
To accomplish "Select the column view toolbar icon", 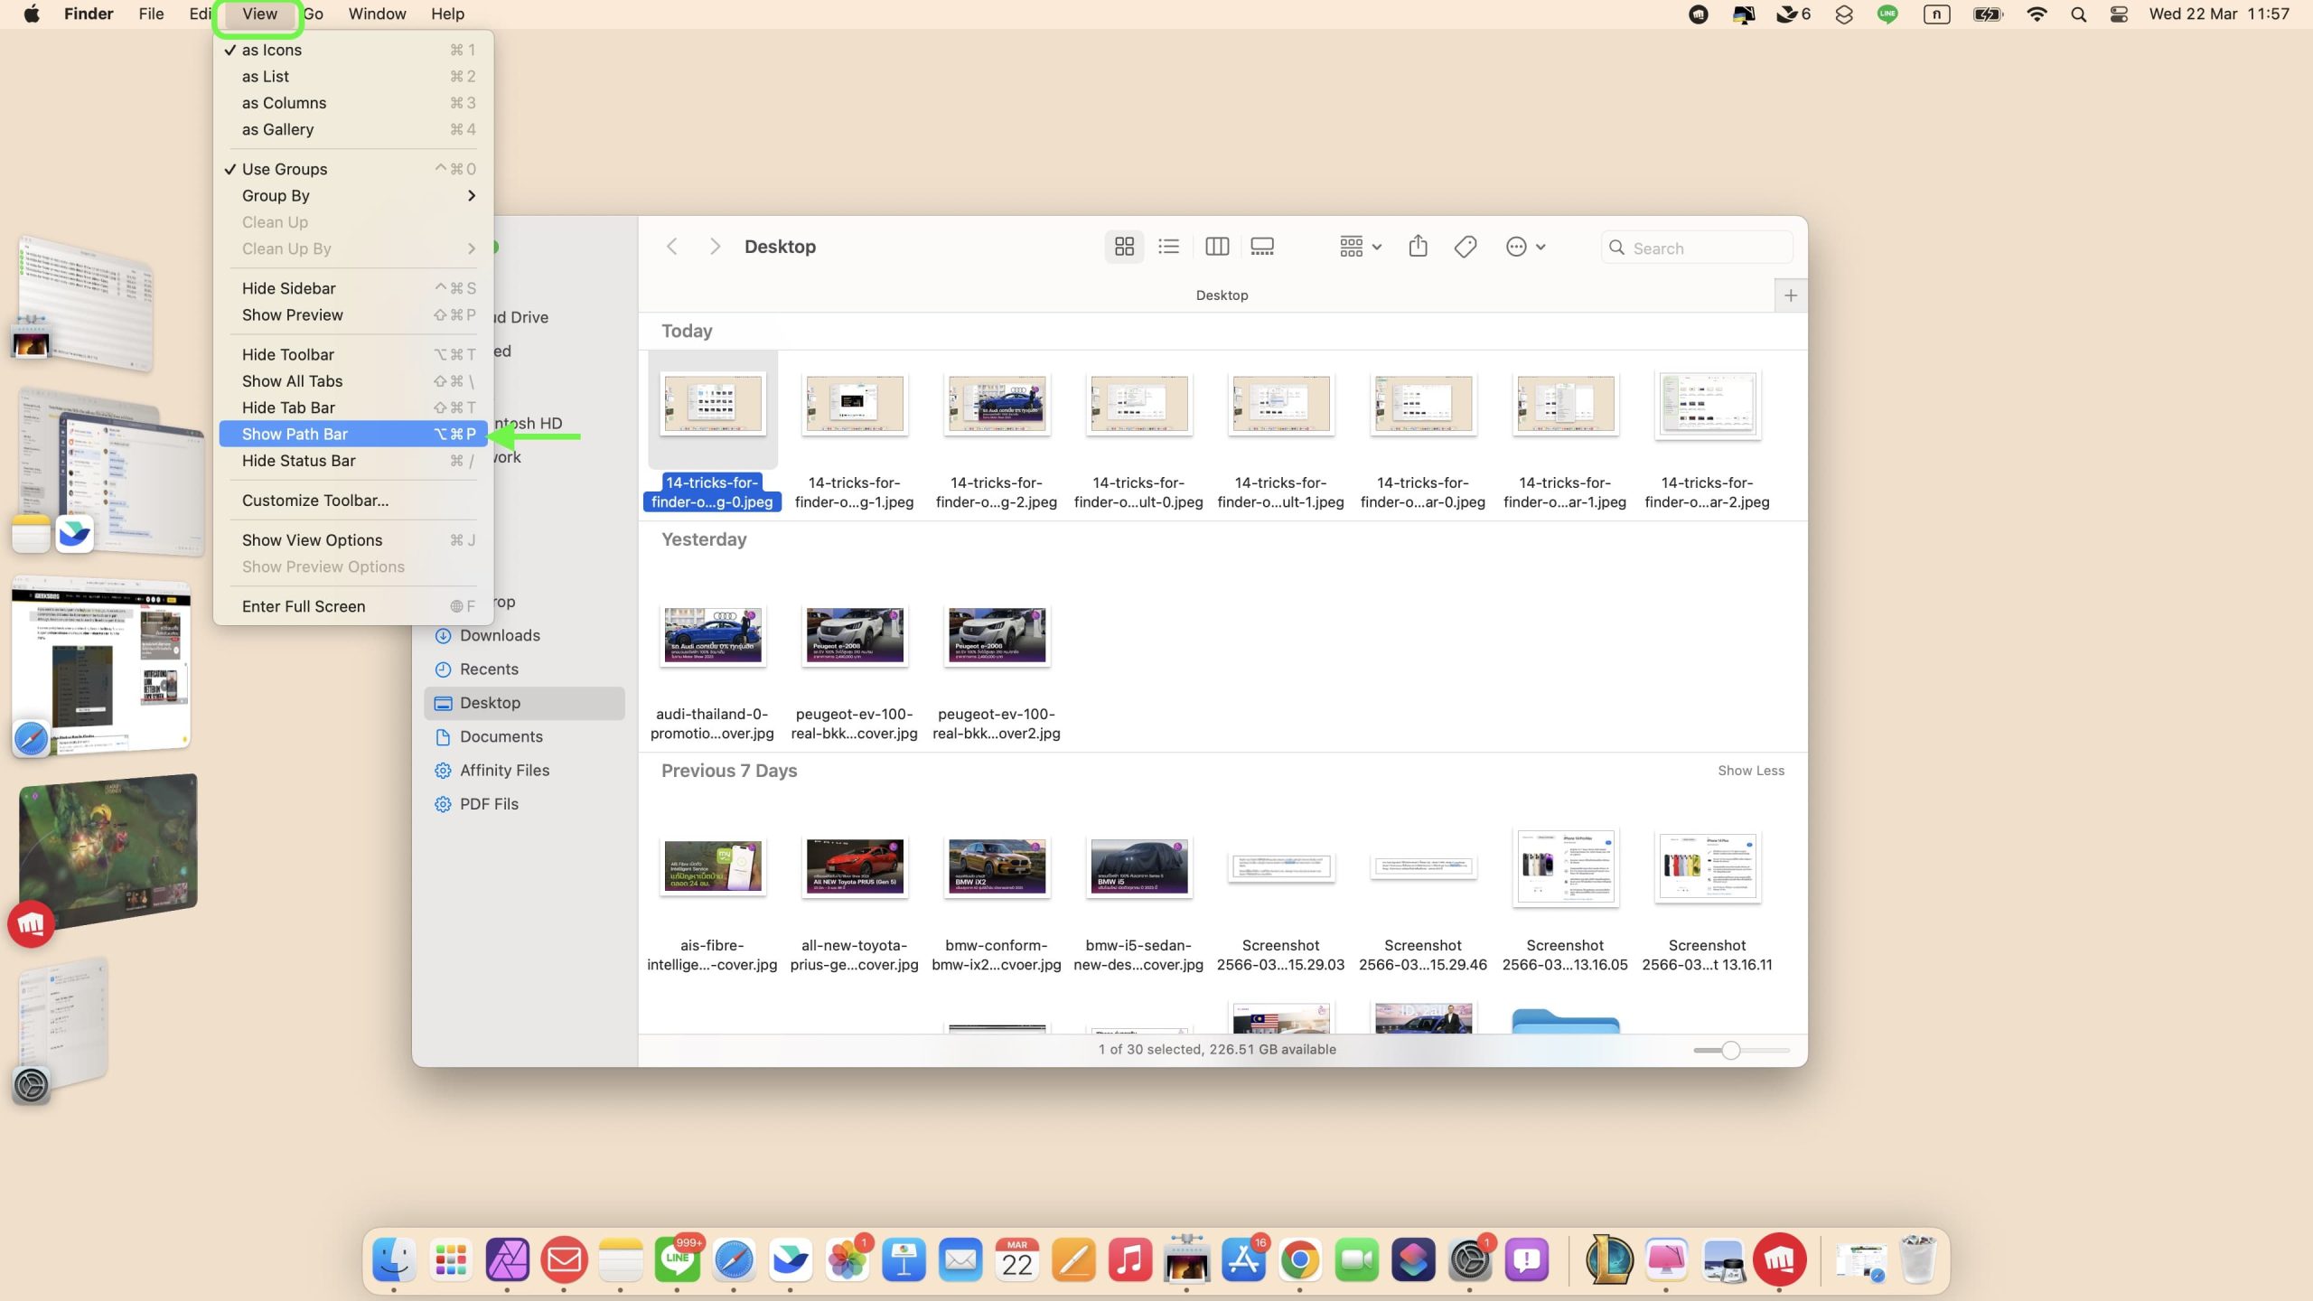I will coord(1216,247).
